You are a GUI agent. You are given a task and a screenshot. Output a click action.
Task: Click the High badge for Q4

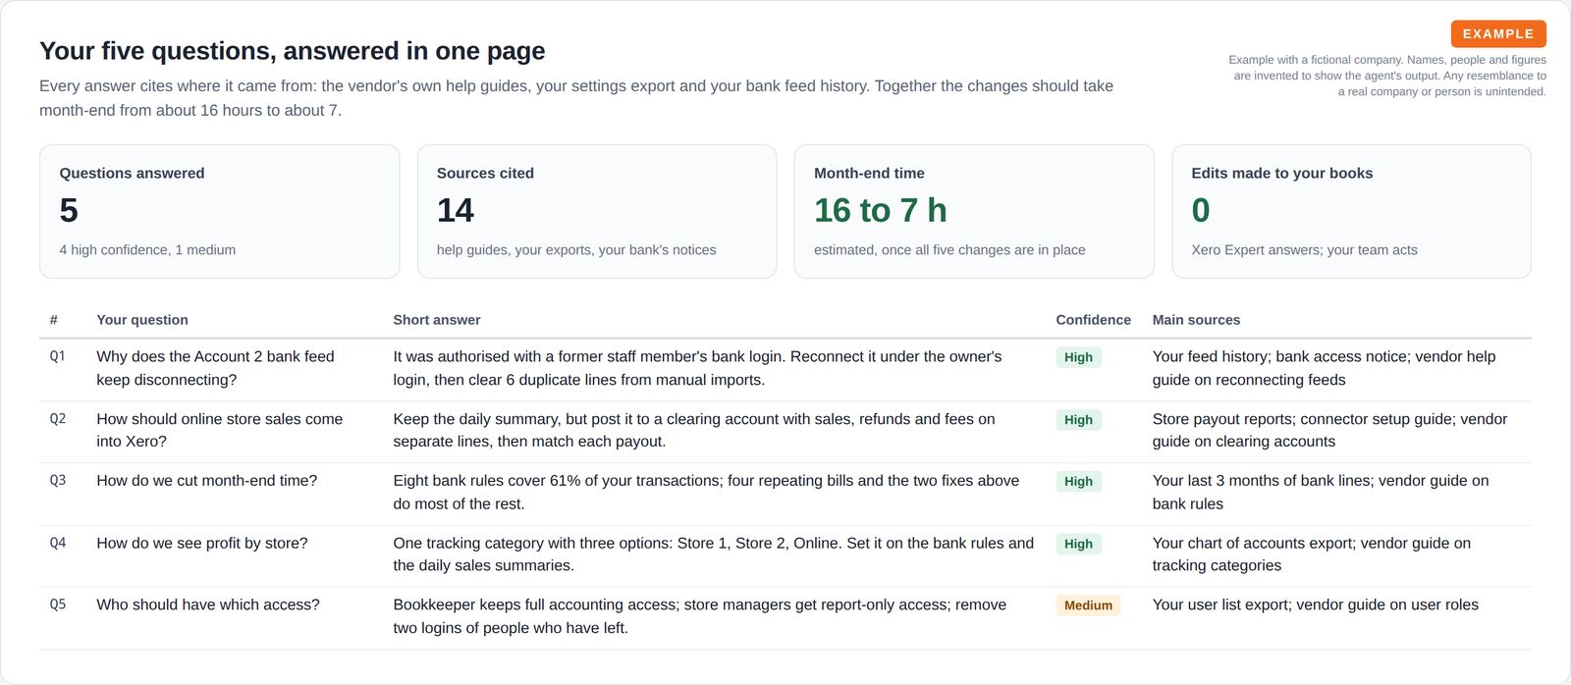[1078, 544]
